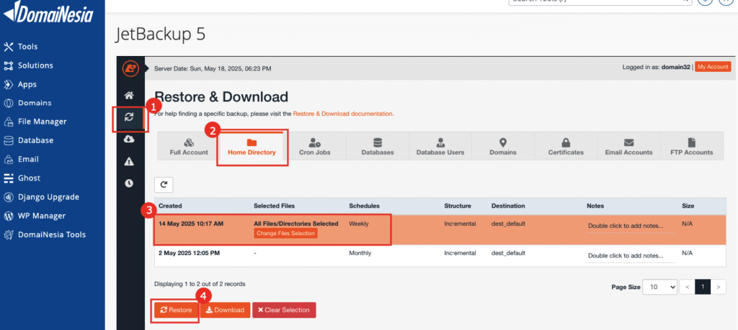Open Apps in the cPanel sidebar
The image size is (738, 330).
[x=20, y=85]
